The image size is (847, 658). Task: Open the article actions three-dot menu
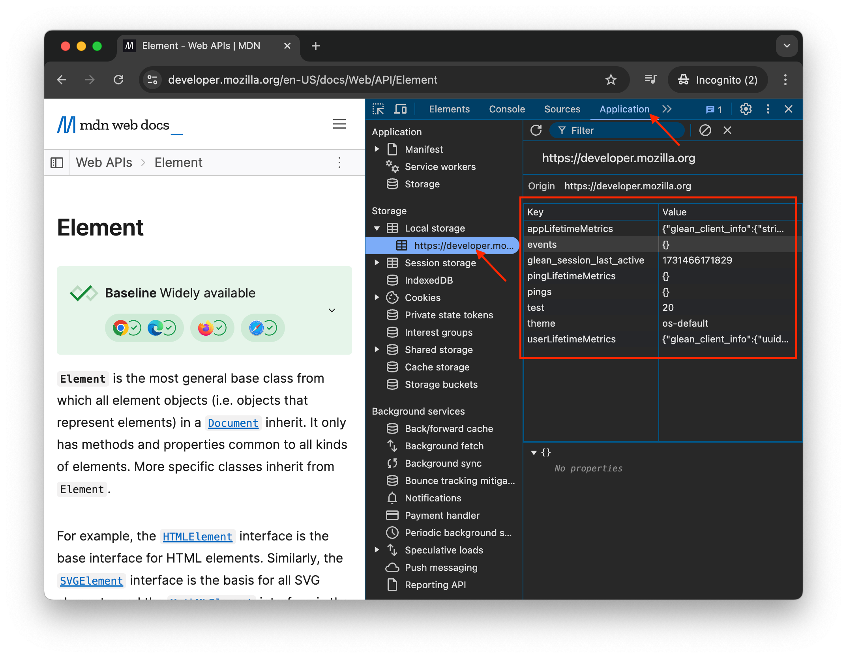pyautogui.click(x=339, y=163)
